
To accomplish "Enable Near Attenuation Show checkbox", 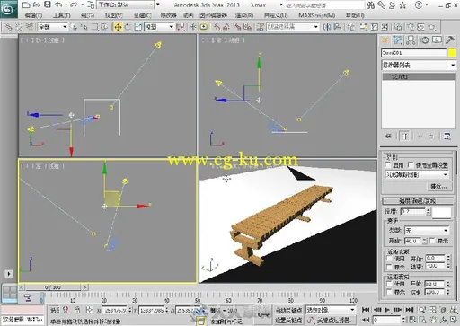I will [390, 267].
